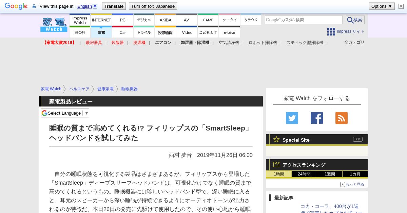
Task: Focus the Google custom search field
Action: pyautogui.click(x=304, y=20)
